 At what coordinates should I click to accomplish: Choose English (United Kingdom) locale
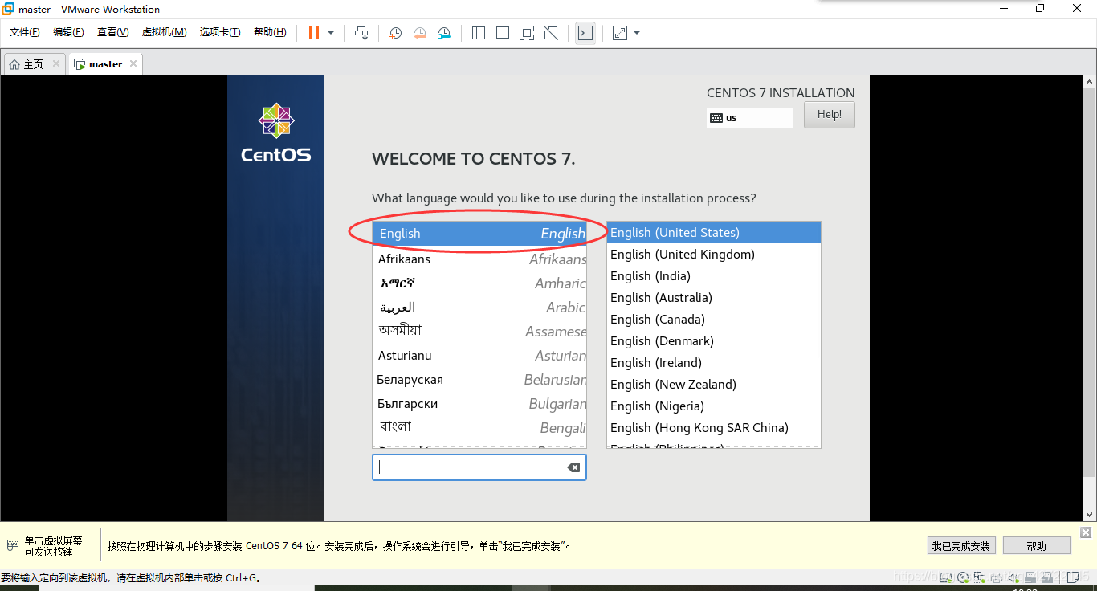tap(713, 254)
